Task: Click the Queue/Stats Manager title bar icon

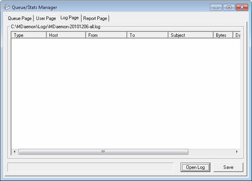Action: point(7,7)
